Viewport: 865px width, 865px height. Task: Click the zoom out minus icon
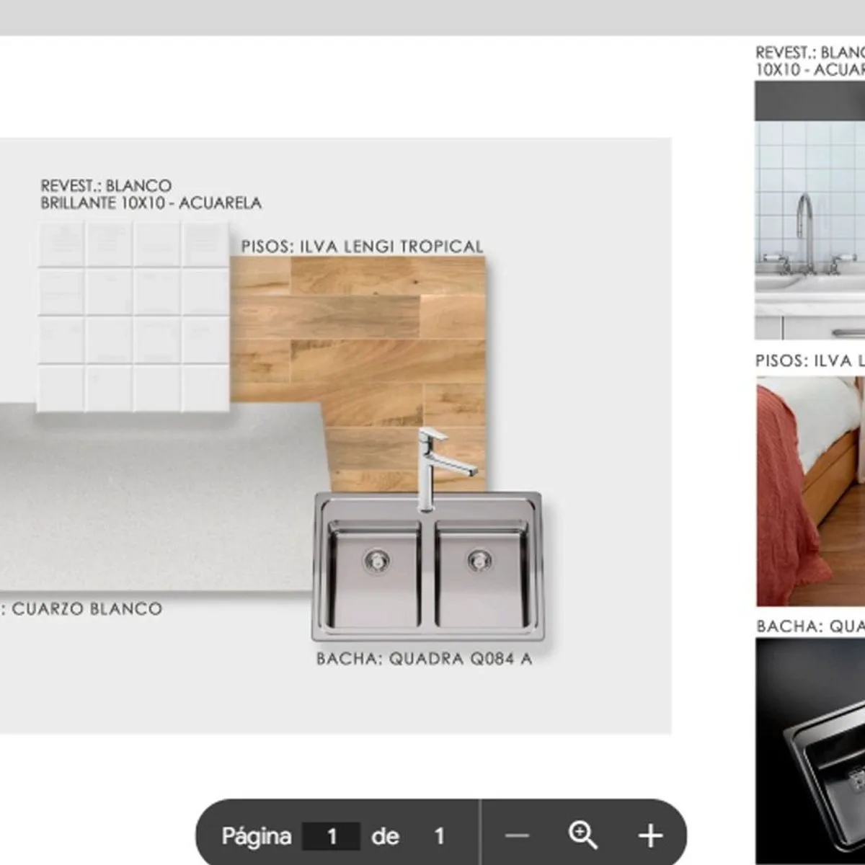[x=517, y=836]
